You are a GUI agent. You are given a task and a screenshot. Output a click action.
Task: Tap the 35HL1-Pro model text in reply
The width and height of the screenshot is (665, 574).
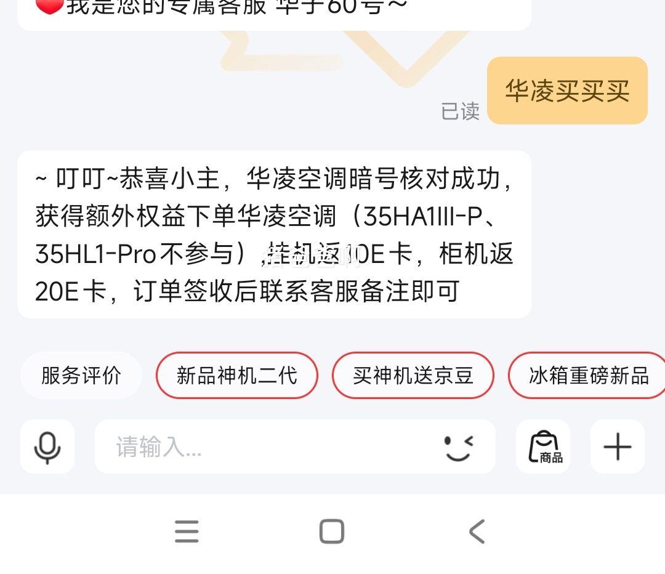click(95, 254)
